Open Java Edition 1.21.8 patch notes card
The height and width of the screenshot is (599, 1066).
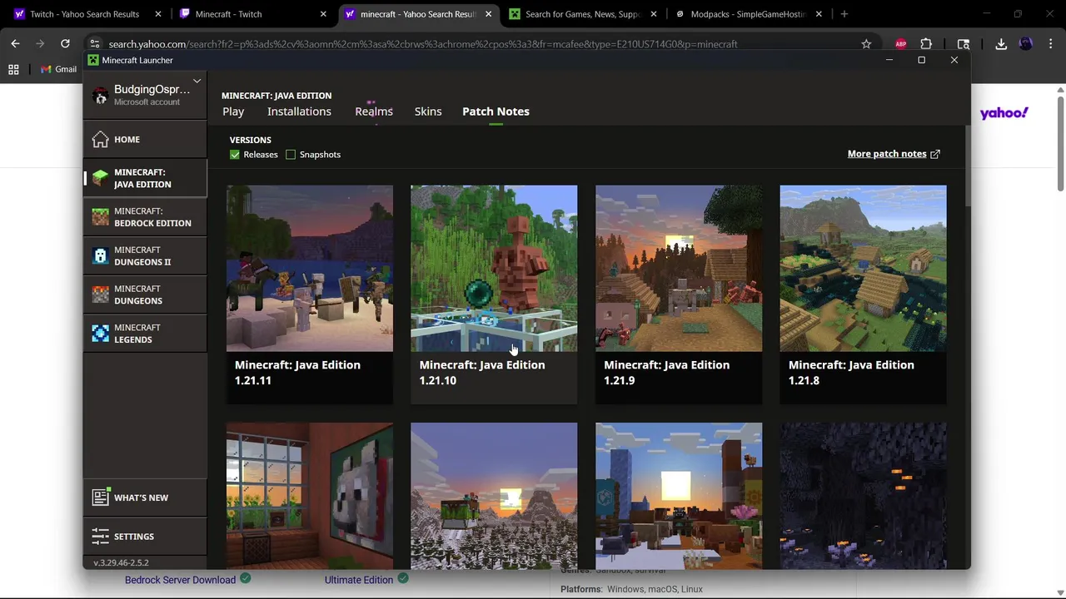[x=863, y=295]
